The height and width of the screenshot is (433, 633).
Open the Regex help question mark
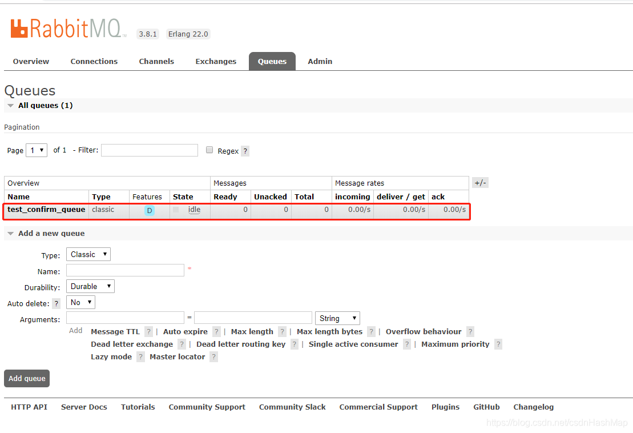point(245,151)
